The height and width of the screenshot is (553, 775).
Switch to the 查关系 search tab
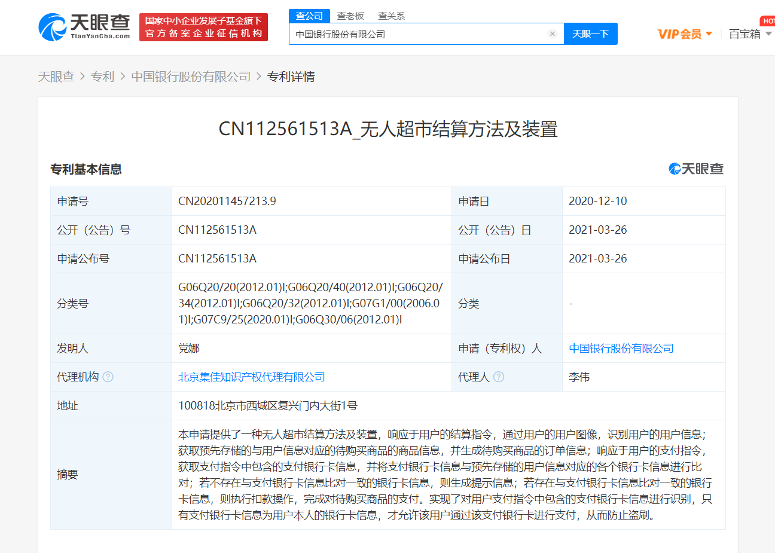tap(392, 16)
